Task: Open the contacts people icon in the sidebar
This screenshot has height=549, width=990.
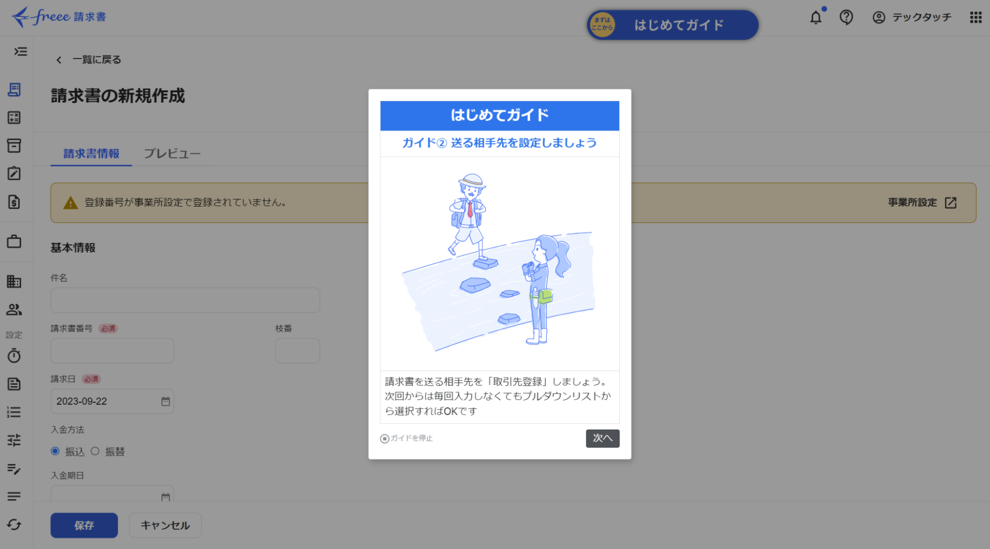Action: click(x=14, y=310)
